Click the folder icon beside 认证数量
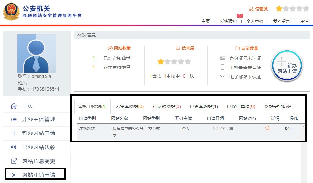 point(237,48)
